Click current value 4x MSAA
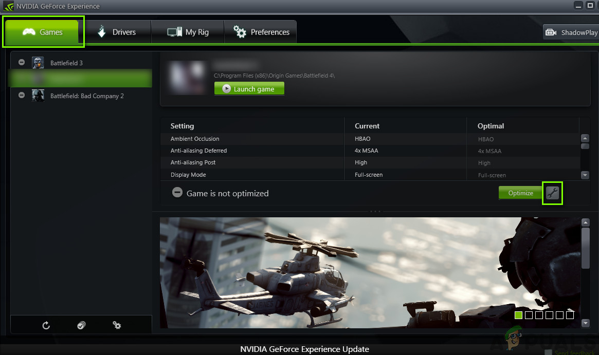599x355 pixels. 367,151
